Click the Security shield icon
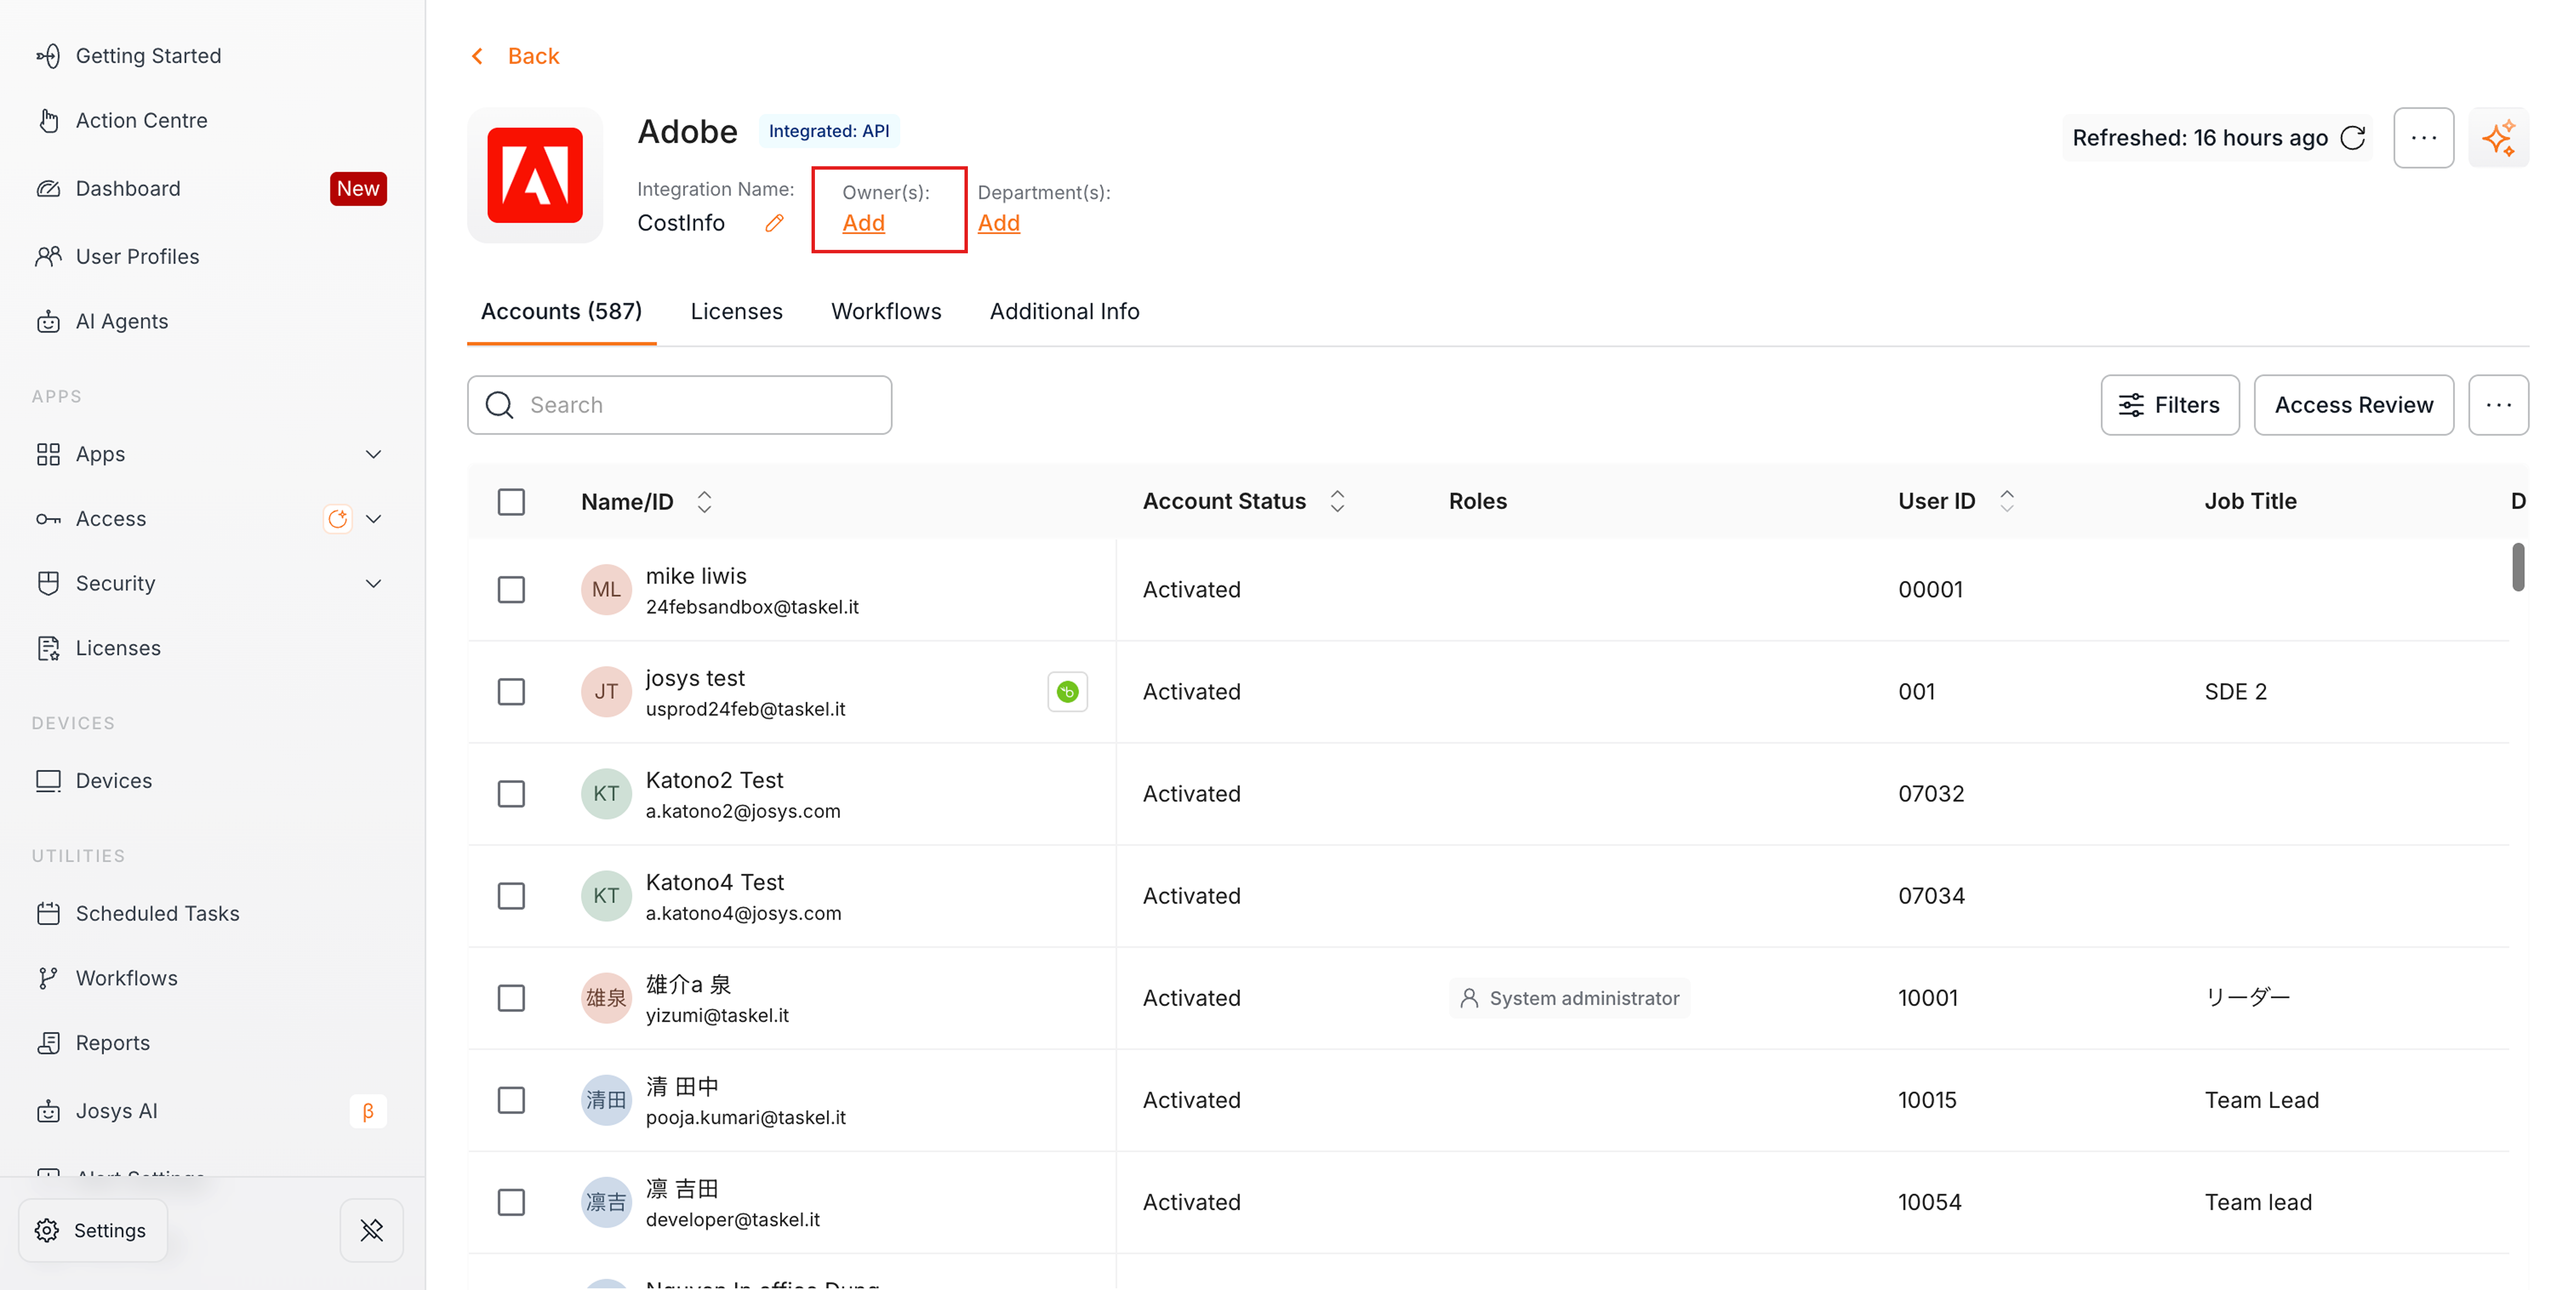Viewport: 2568px width, 1290px height. coord(48,583)
